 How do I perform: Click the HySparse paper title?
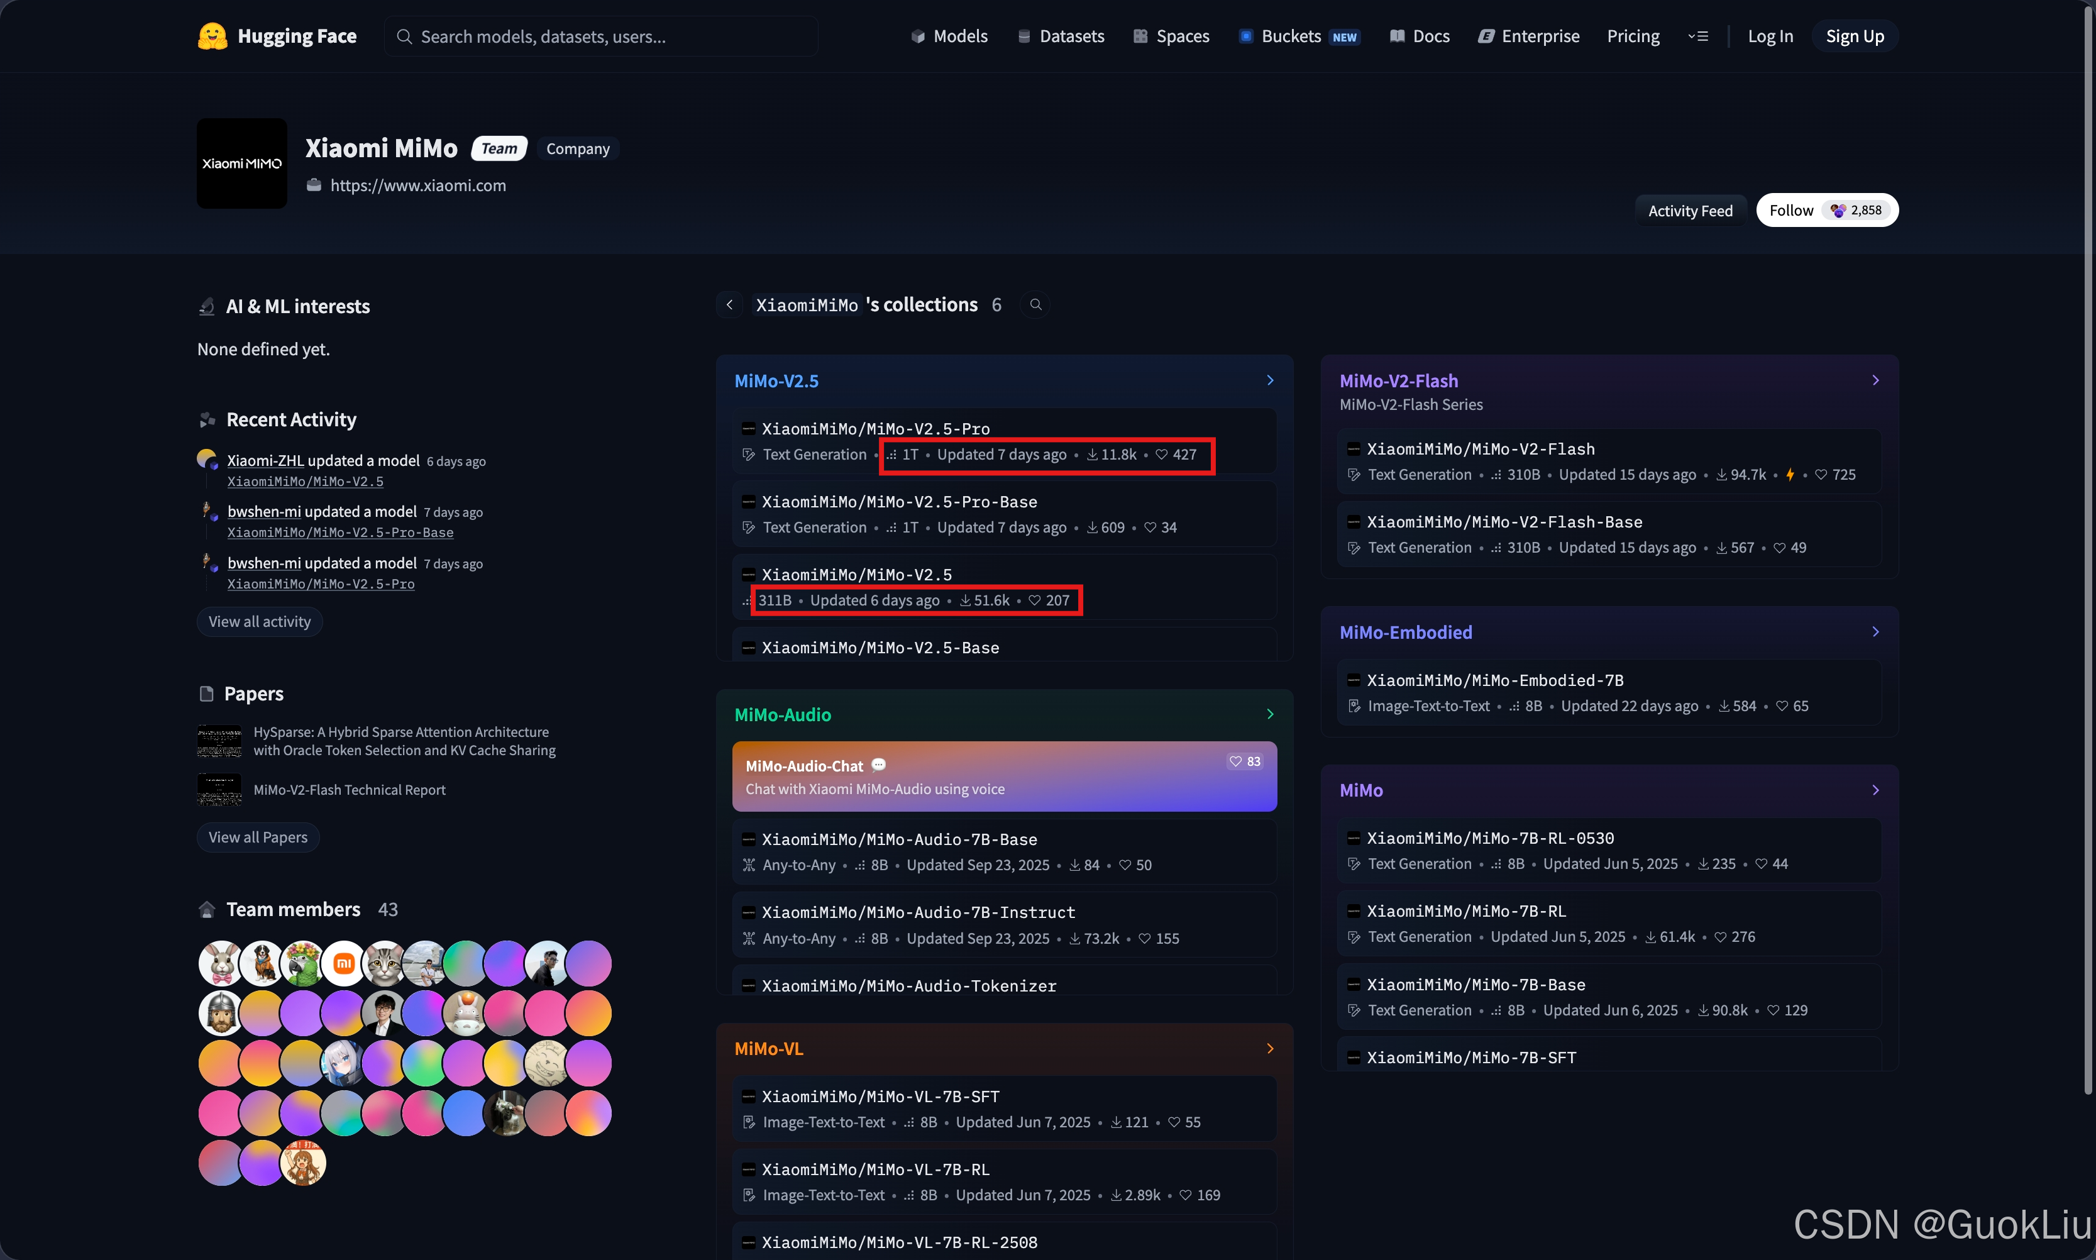404,741
